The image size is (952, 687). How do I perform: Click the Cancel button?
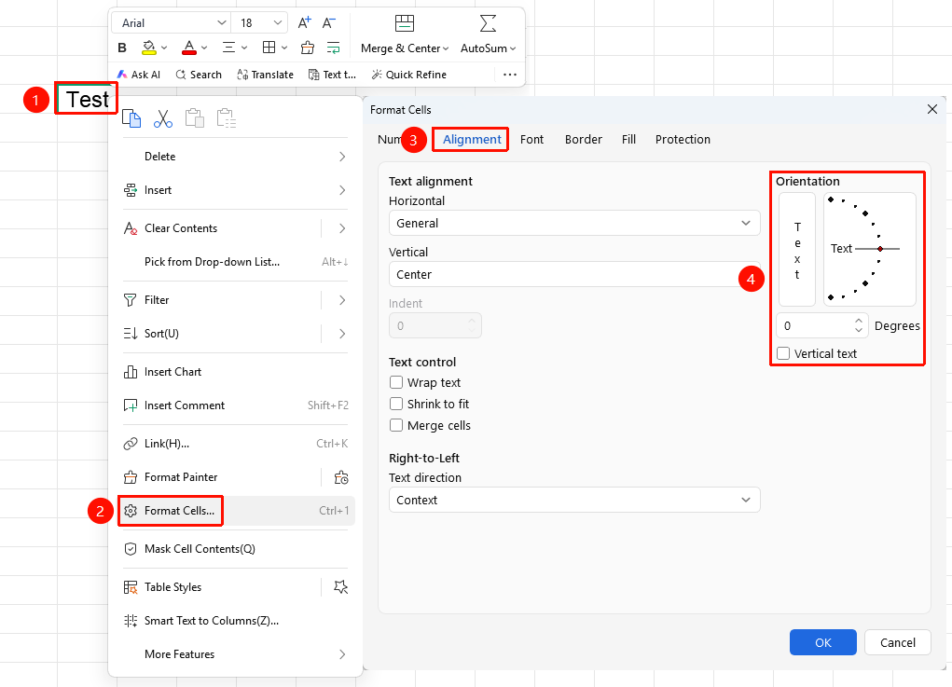(897, 642)
